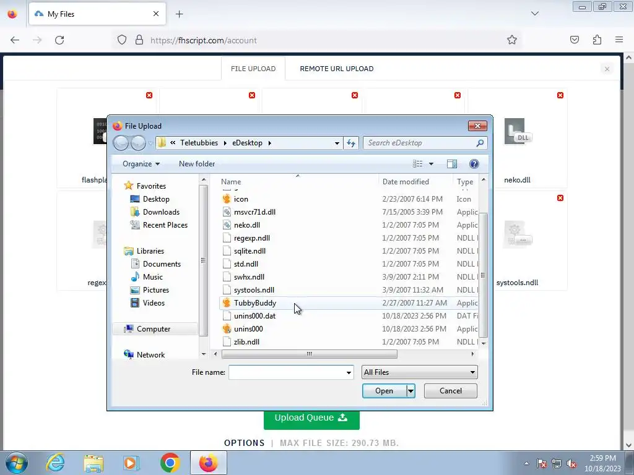Select zlib.ndll file row
The image size is (634, 475).
(x=246, y=341)
